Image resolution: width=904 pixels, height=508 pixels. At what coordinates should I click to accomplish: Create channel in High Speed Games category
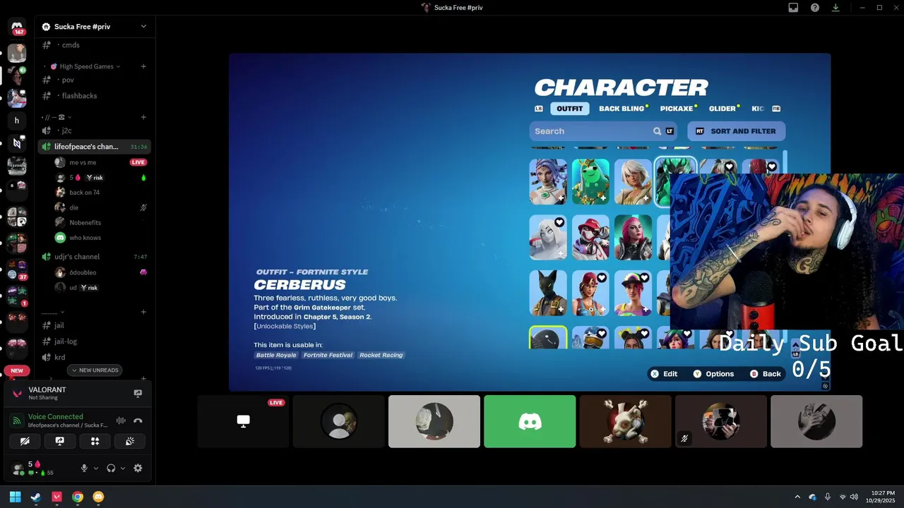(143, 66)
